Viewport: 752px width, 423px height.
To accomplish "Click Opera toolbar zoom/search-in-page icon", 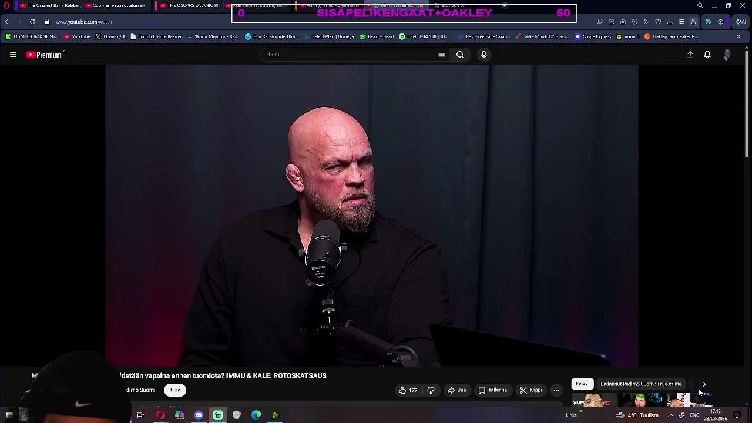I will pos(599,22).
